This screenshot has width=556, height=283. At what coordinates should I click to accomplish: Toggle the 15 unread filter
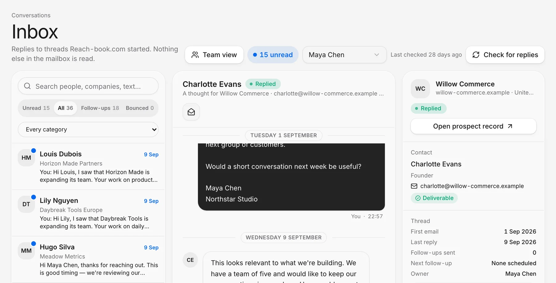tap(273, 55)
